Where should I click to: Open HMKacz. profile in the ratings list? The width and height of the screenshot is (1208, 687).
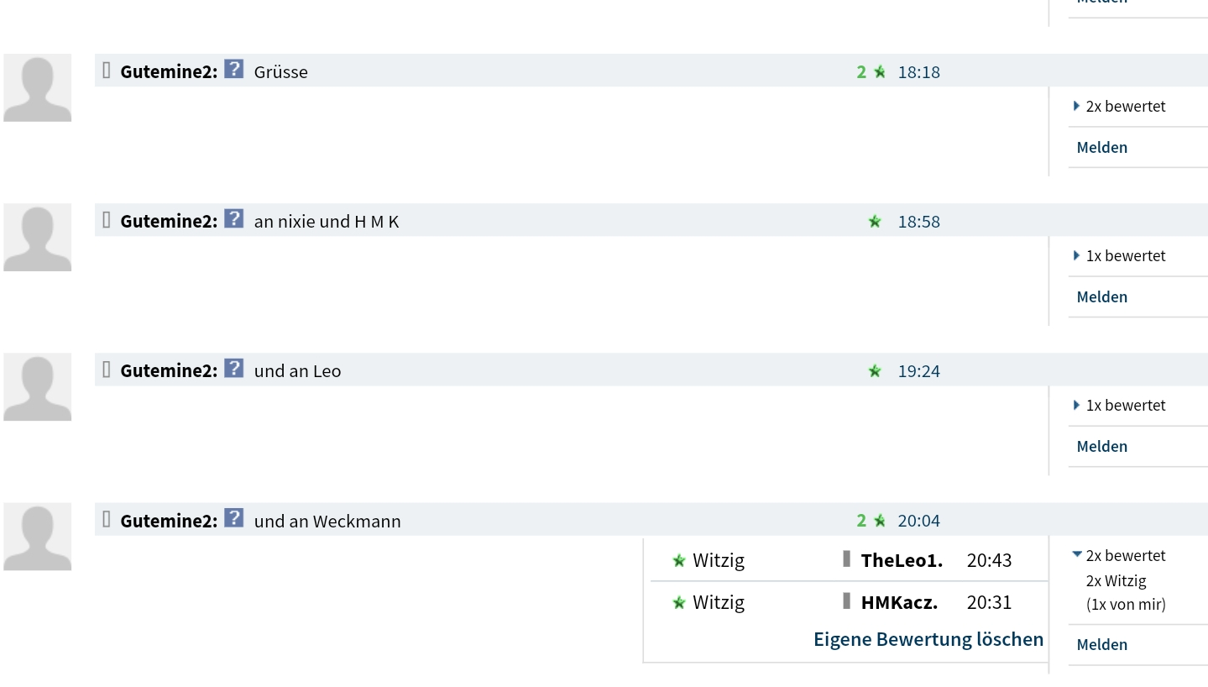[899, 602]
